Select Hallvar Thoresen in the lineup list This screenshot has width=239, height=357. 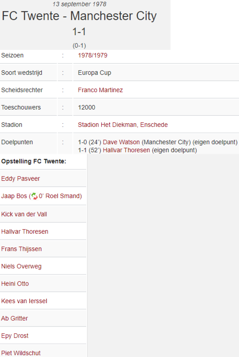(25, 231)
